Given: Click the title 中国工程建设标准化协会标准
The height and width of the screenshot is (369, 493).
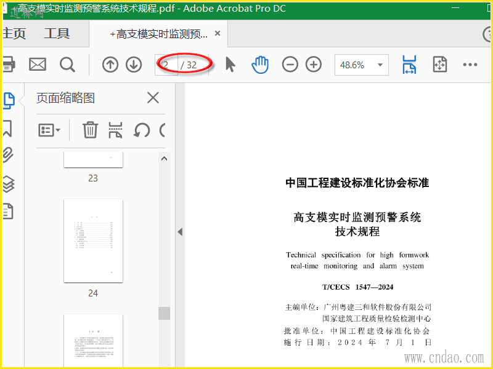Looking at the screenshot, I should coord(357,183).
